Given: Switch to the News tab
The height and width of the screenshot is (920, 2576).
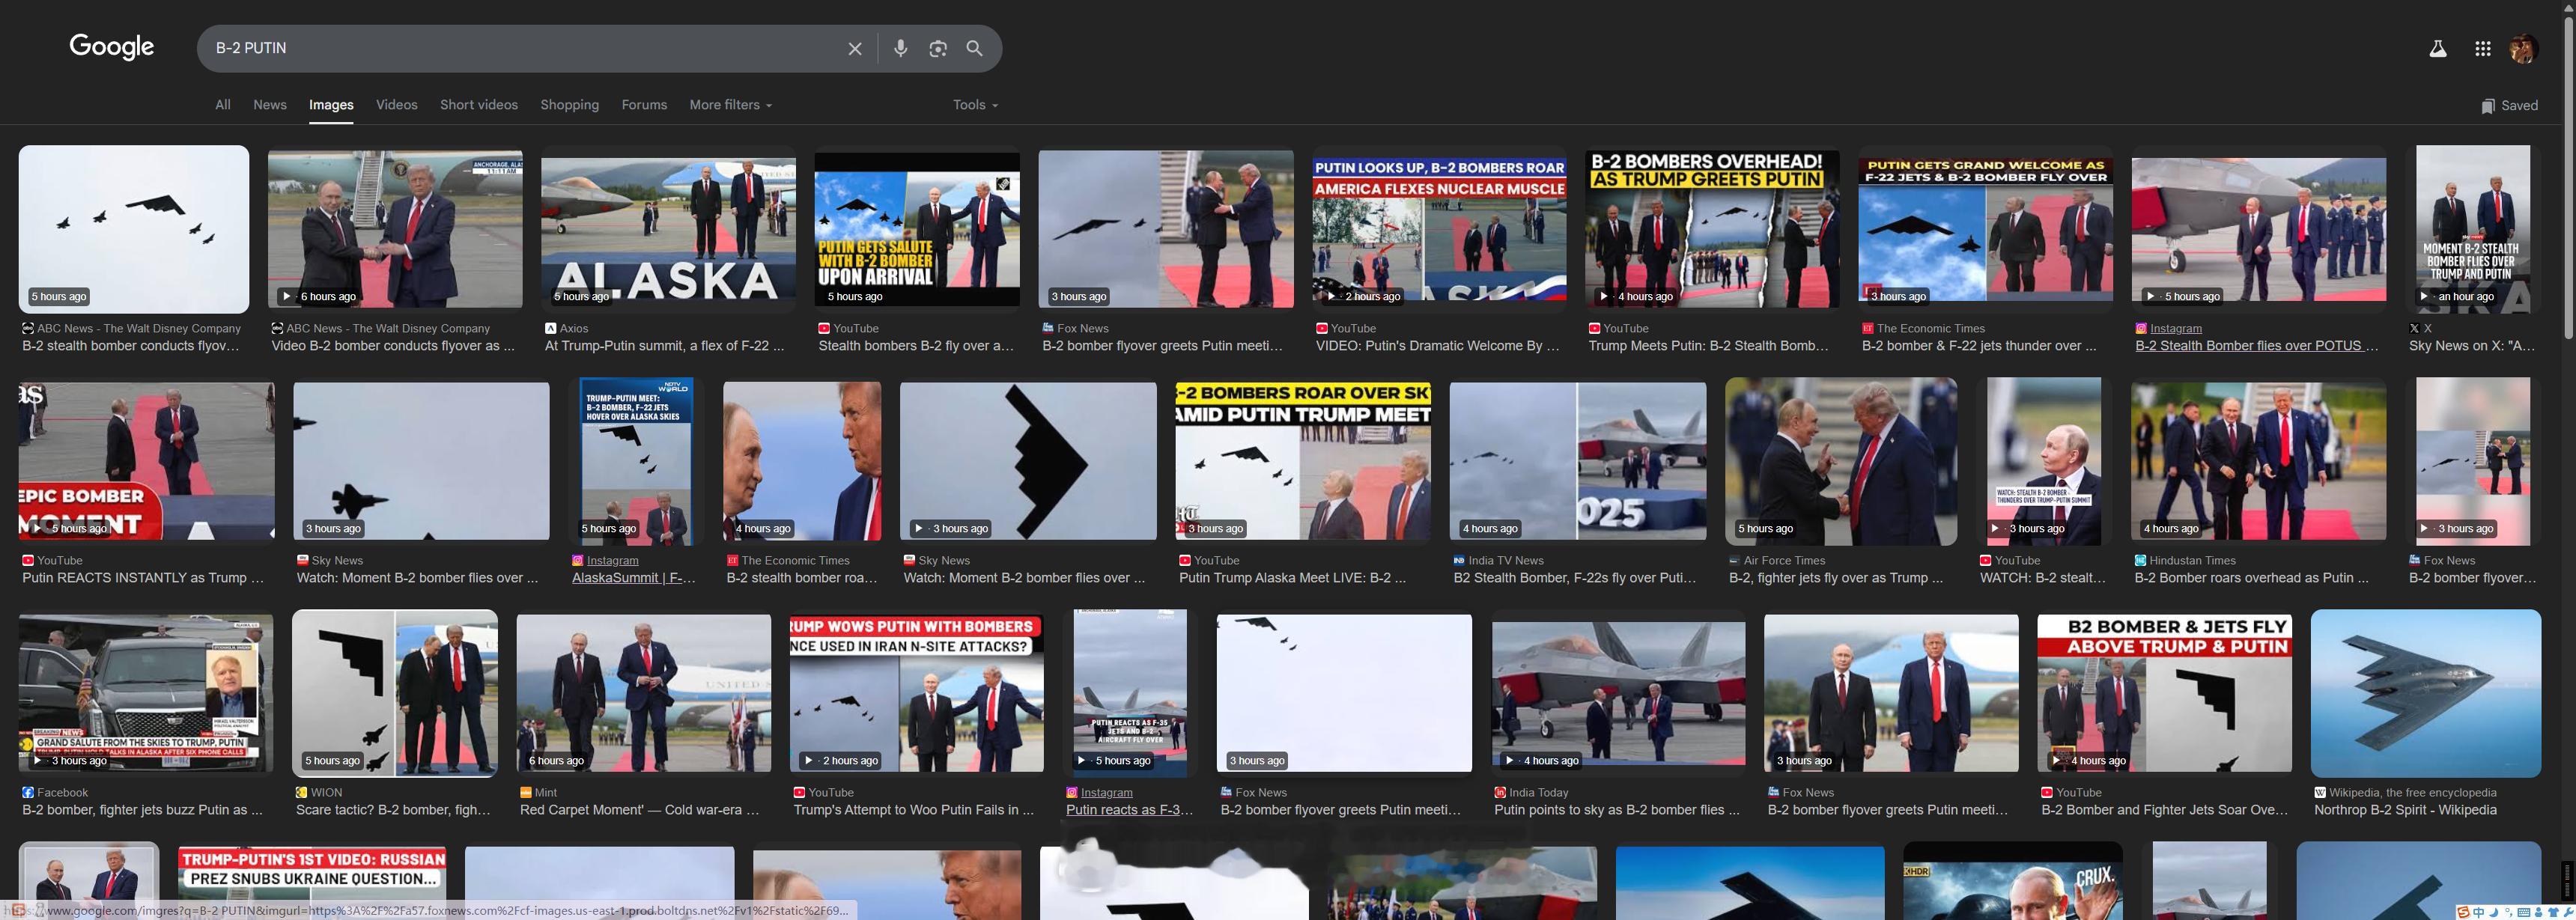Looking at the screenshot, I should (270, 105).
